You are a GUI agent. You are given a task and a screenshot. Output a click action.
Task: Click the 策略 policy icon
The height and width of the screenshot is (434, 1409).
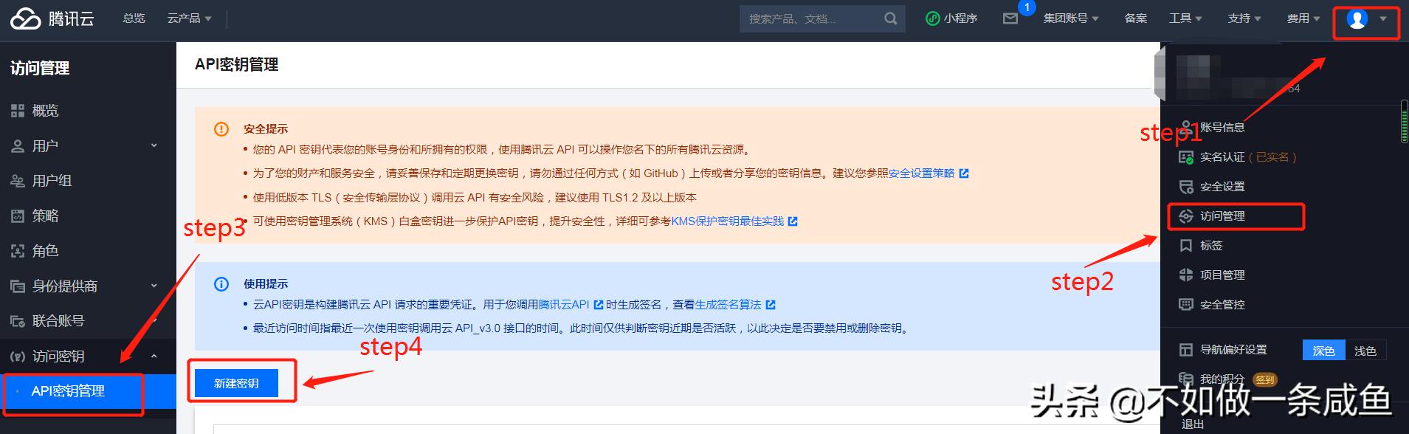[18, 216]
